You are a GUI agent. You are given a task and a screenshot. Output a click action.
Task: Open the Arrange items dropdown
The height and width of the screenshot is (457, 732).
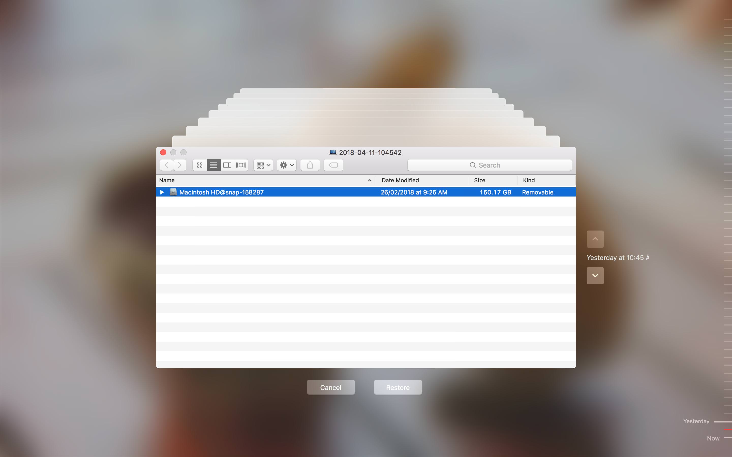click(x=263, y=165)
